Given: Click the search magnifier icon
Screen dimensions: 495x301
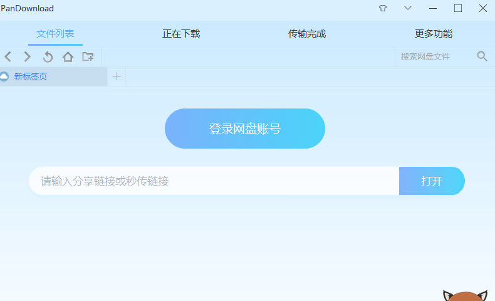Looking at the screenshot, I should (x=482, y=56).
